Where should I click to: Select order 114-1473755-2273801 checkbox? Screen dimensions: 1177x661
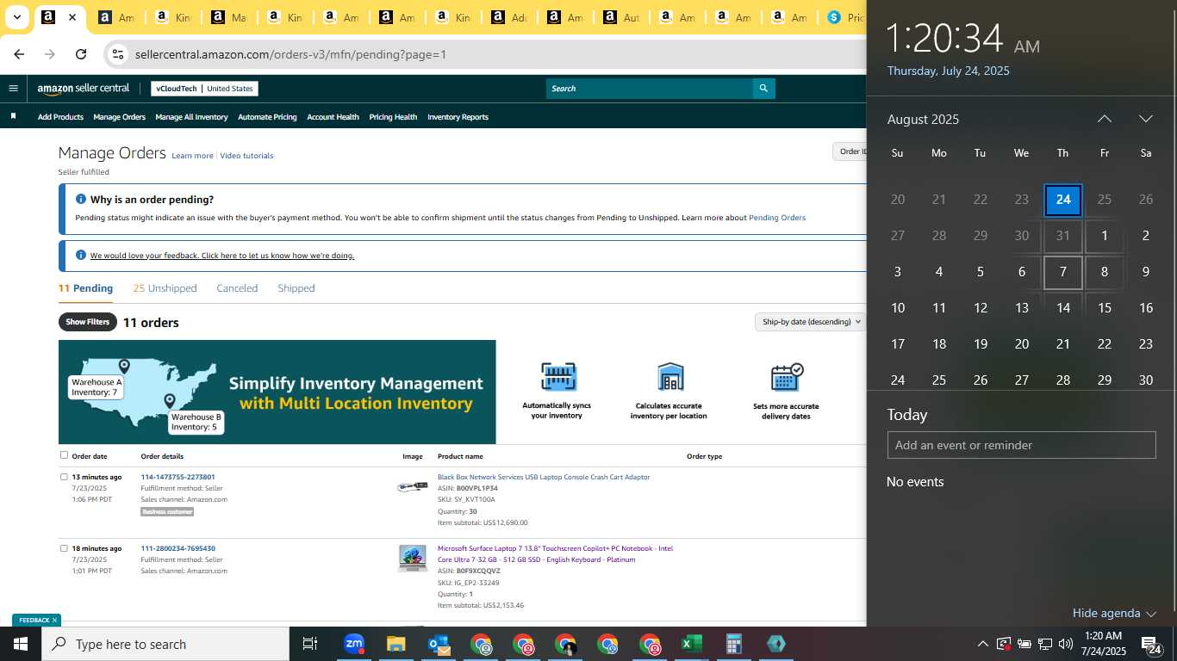tap(64, 476)
